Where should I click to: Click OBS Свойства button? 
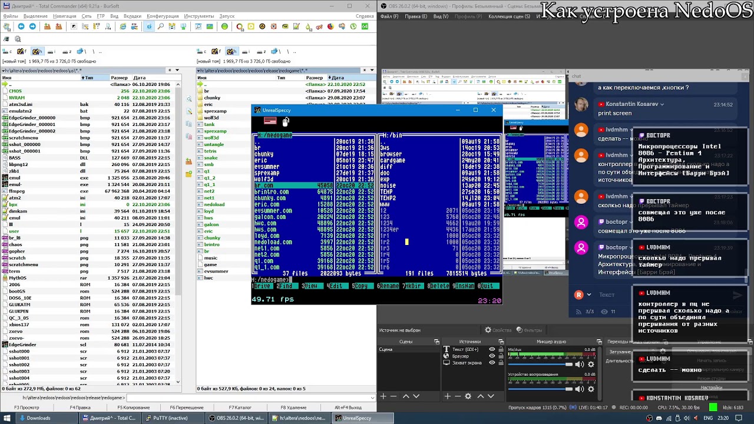pyautogui.click(x=498, y=330)
